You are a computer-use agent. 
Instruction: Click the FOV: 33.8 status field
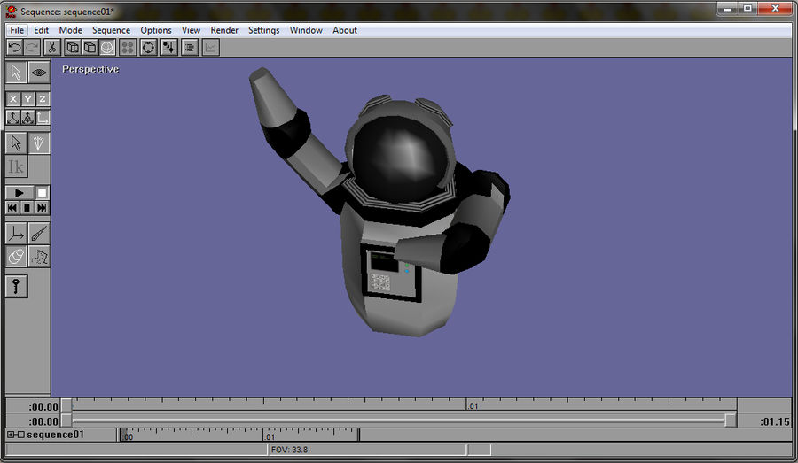click(366, 450)
